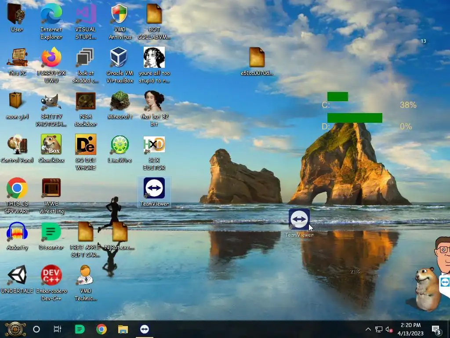Open Task View on taskbar
Viewport: 450px width, 338px height.
click(58, 329)
